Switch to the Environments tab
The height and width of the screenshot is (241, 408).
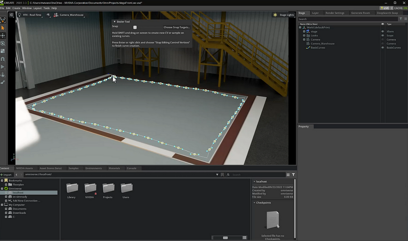pyautogui.click(x=93, y=168)
